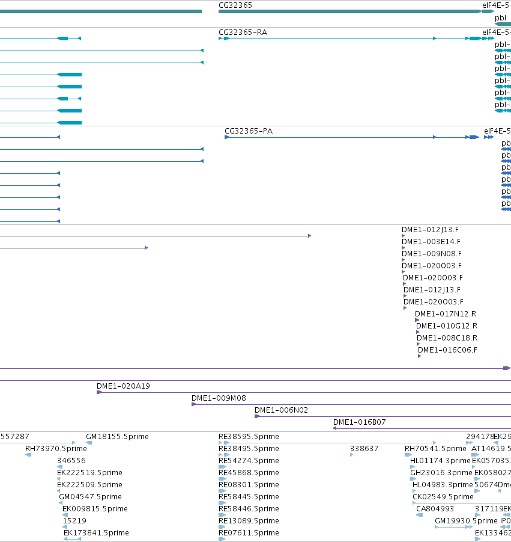Open the DME1-008C18.R feature
Screen dimensions: 511x542
(447, 338)
